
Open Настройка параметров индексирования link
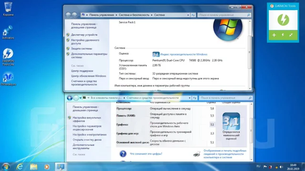(x=87, y=128)
